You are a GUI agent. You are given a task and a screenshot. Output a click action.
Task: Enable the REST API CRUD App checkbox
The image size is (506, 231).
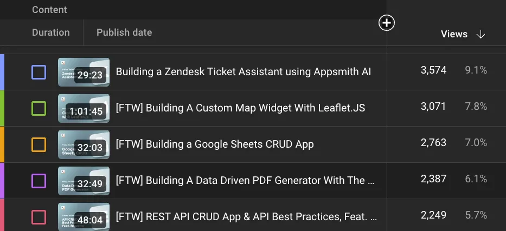(x=39, y=217)
